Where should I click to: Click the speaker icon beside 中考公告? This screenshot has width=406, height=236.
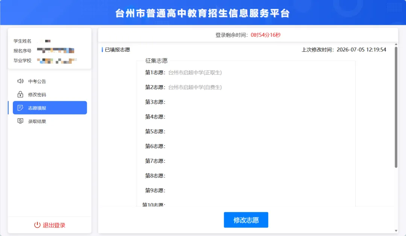click(x=20, y=81)
